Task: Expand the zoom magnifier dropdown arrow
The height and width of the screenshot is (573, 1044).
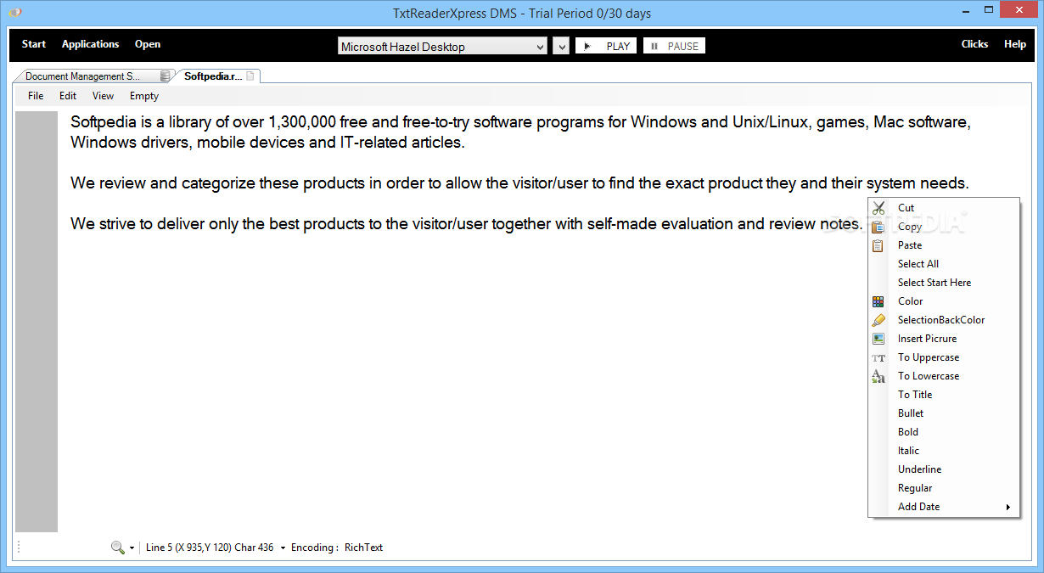Action: point(132,548)
